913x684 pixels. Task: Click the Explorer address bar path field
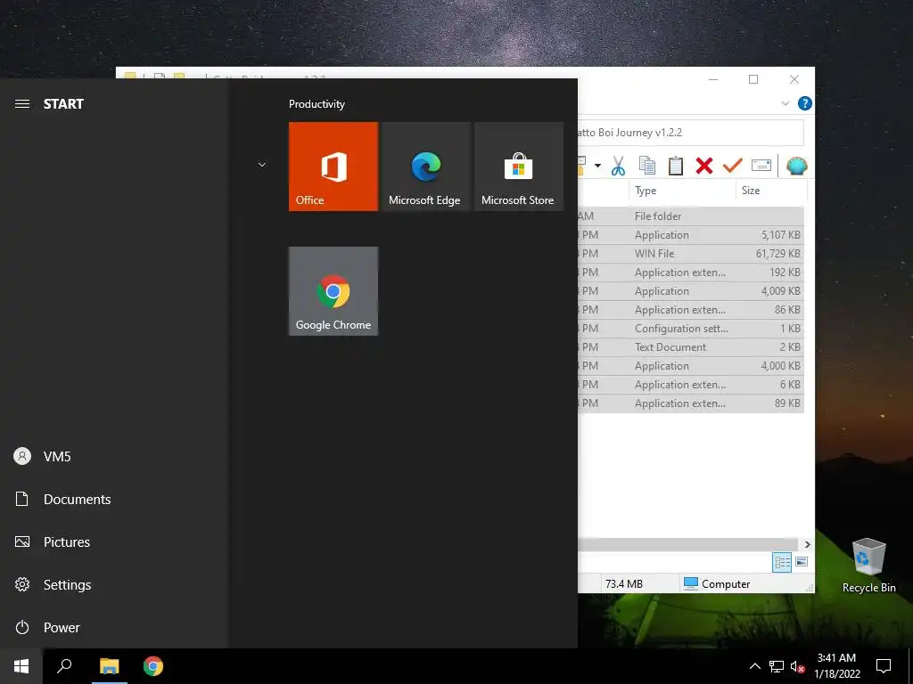pos(691,133)
